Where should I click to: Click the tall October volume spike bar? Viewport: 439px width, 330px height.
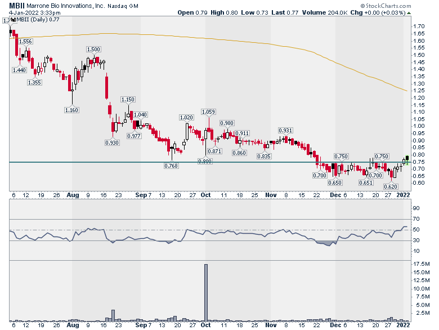pos(206,292)
